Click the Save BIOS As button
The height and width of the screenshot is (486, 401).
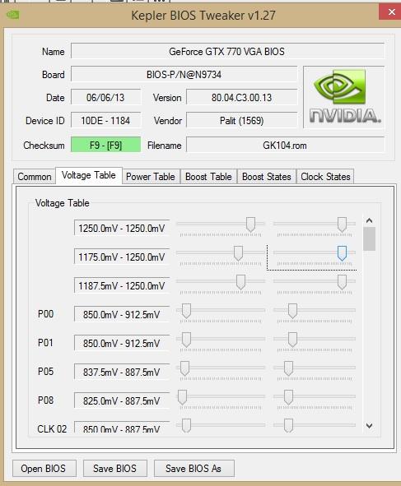(194, 469)
